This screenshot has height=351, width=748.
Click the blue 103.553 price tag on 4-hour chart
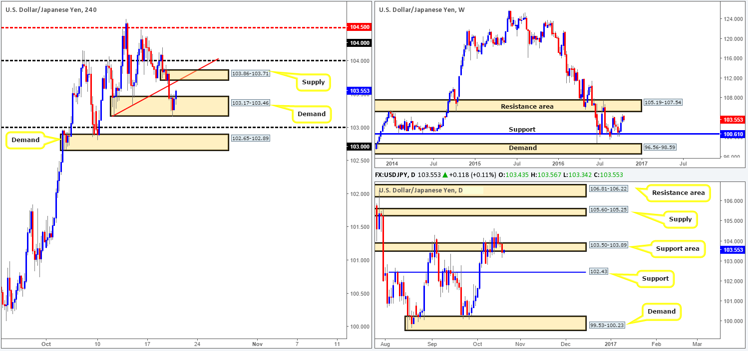tap(359, 91)
